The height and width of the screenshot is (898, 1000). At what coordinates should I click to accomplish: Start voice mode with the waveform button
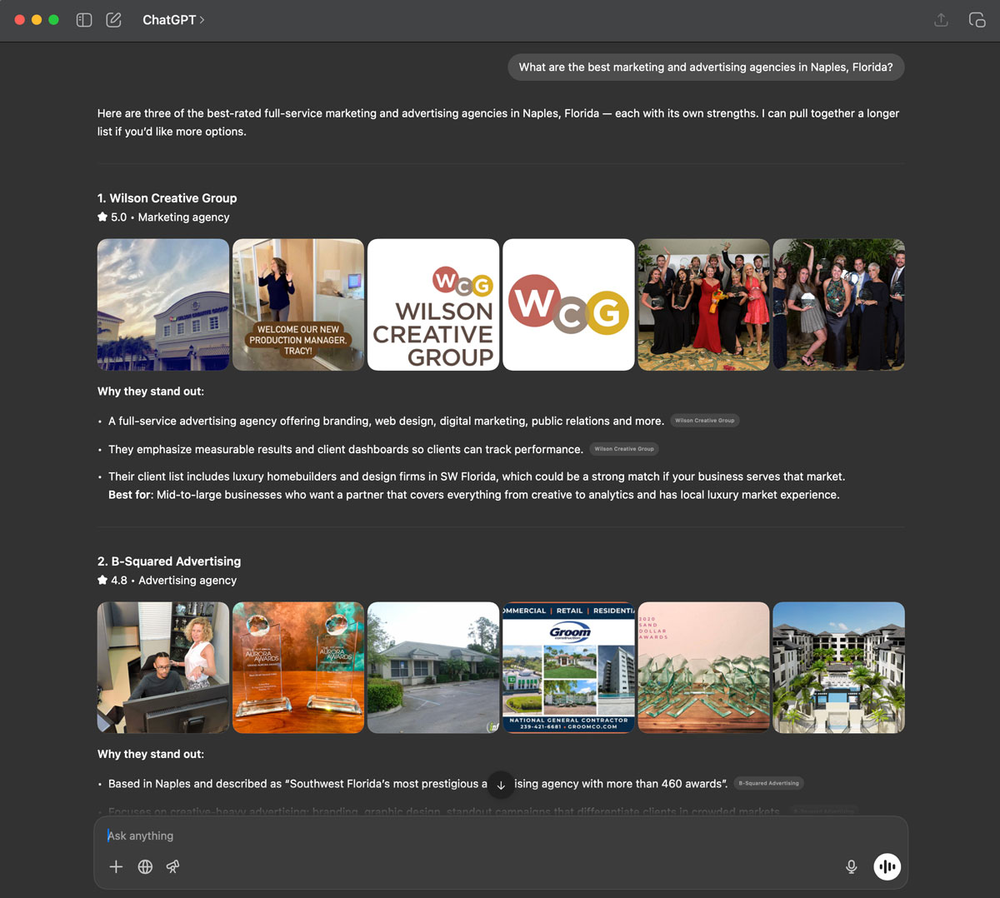(887, 866)
